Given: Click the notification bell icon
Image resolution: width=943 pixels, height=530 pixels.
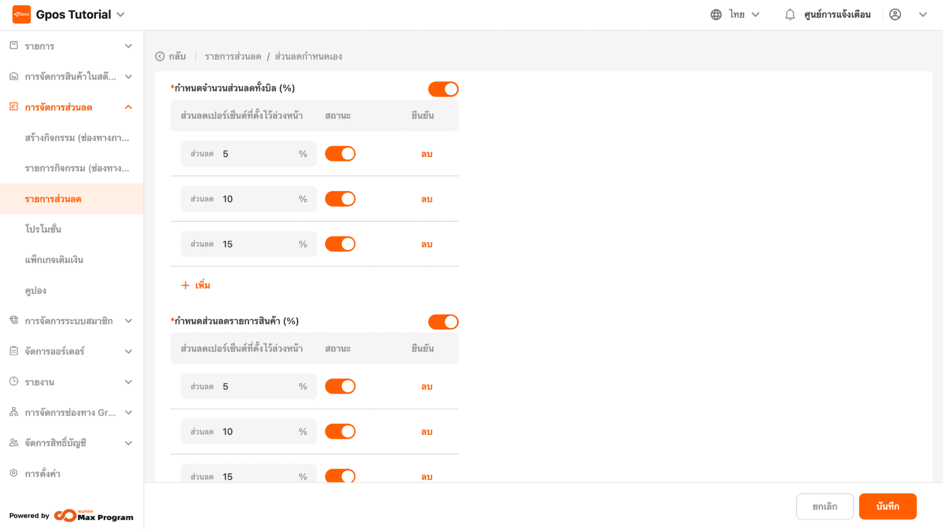Looking at the screenshot, I should click(790, 15).
